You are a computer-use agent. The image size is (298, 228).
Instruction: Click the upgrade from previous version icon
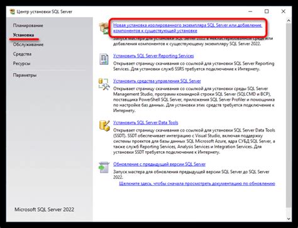click(104, 168)
